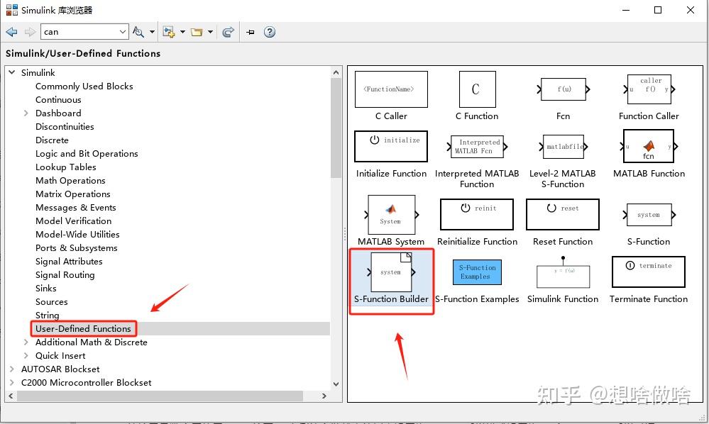This screenshot has height=424, width=709.
Task: Open the new model dropdown arrow
Action: [182, 32]
